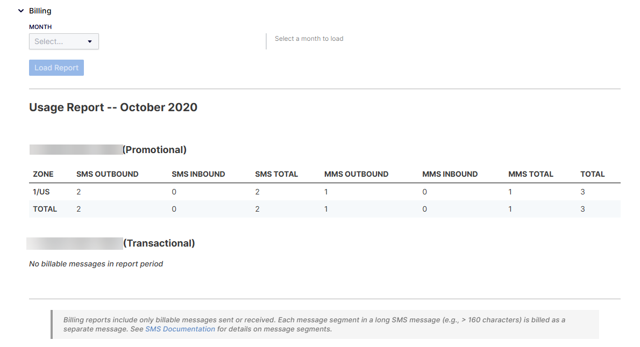
Task: Open the SMS Documentation link
Action: point(180,329)
